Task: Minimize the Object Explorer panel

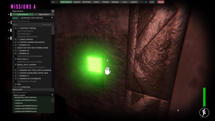Action: pos(53,11)
